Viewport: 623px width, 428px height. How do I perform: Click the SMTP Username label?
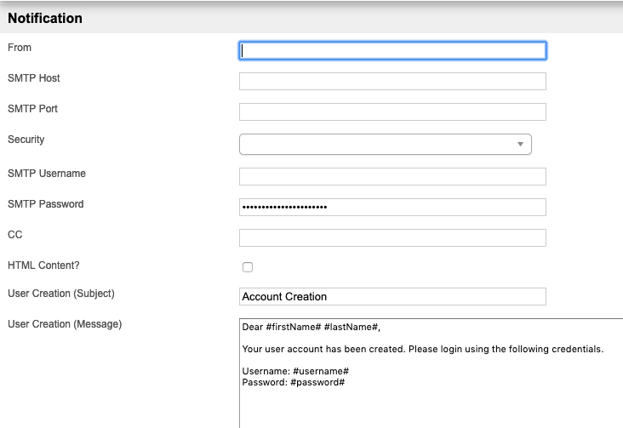pyautogui.click(x=47, y=174)
